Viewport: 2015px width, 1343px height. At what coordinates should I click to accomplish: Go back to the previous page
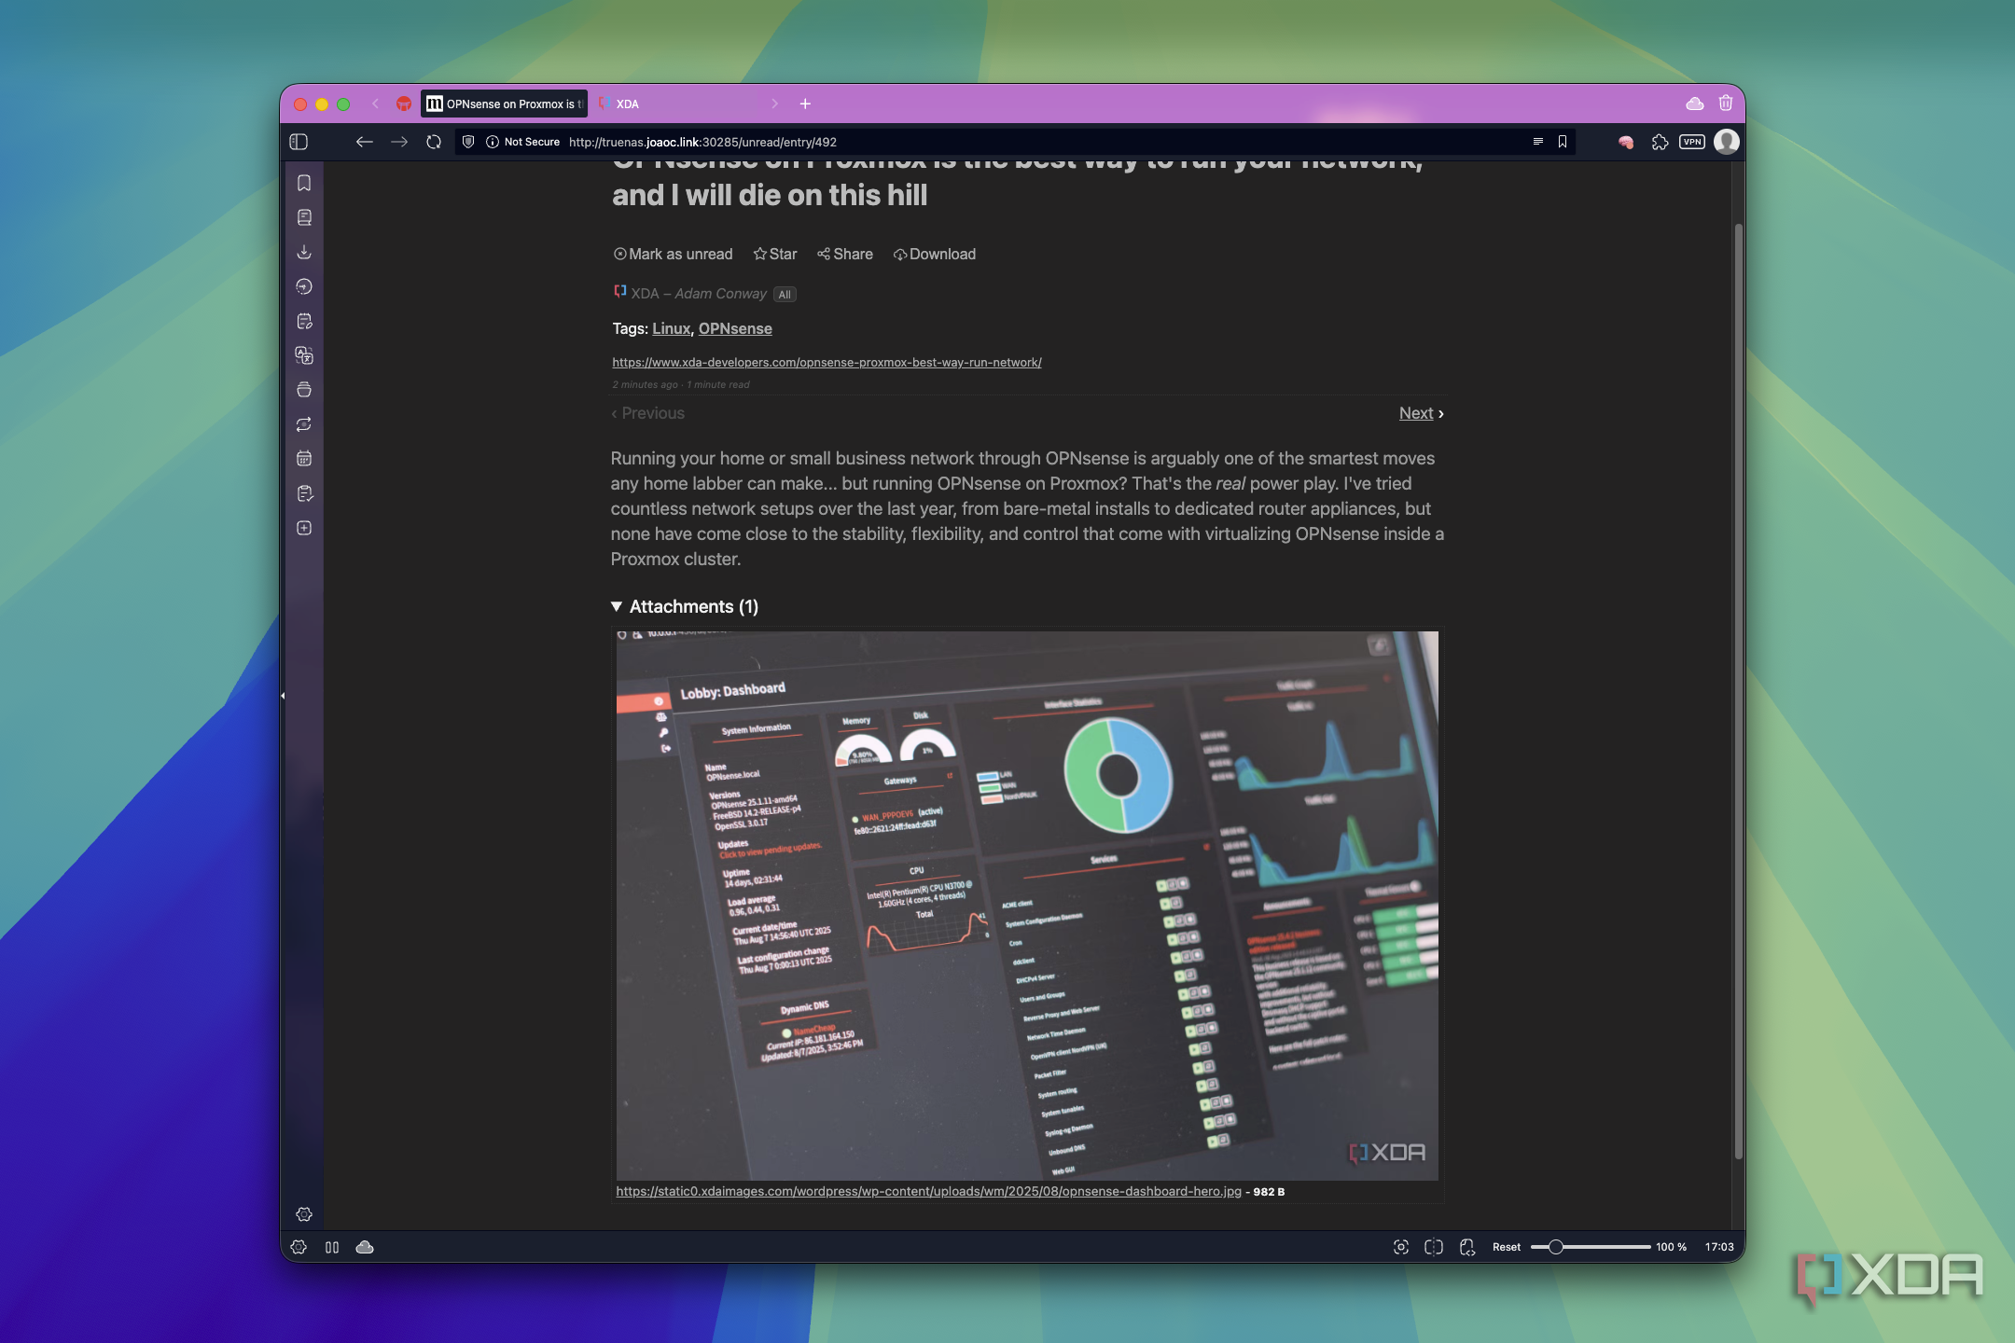tap(364, 142)
